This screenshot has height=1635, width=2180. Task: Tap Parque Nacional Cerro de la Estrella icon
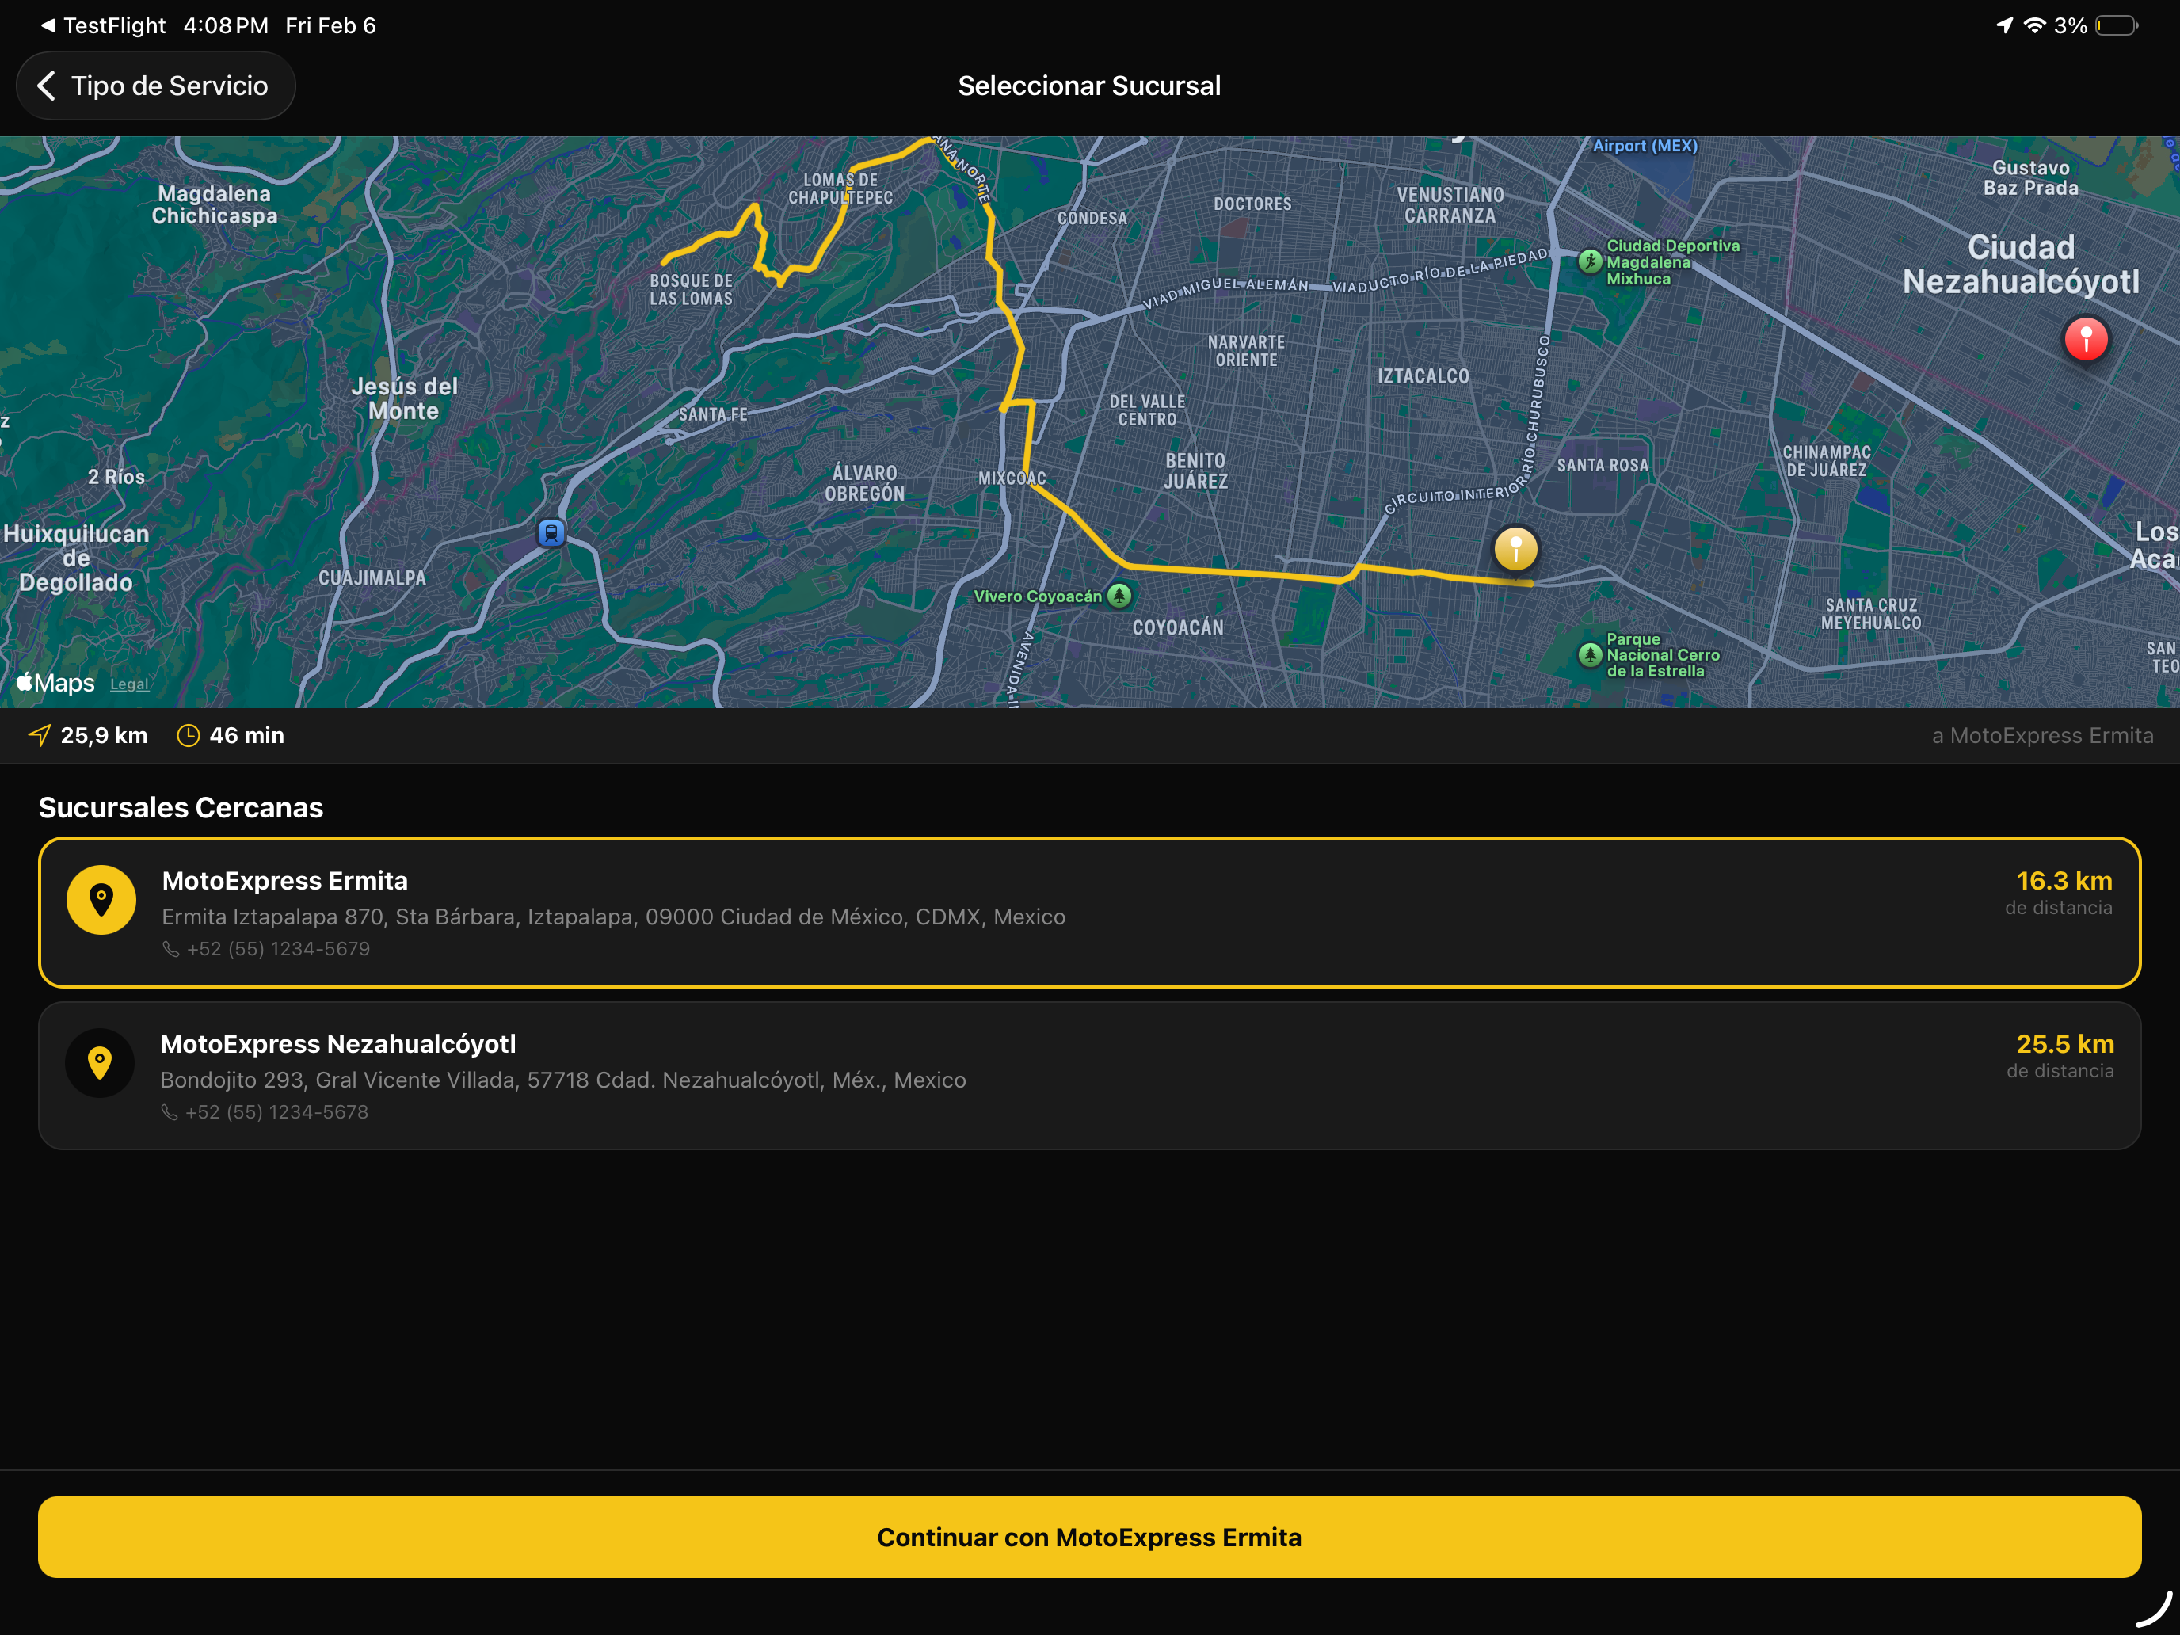point(1590,654)
